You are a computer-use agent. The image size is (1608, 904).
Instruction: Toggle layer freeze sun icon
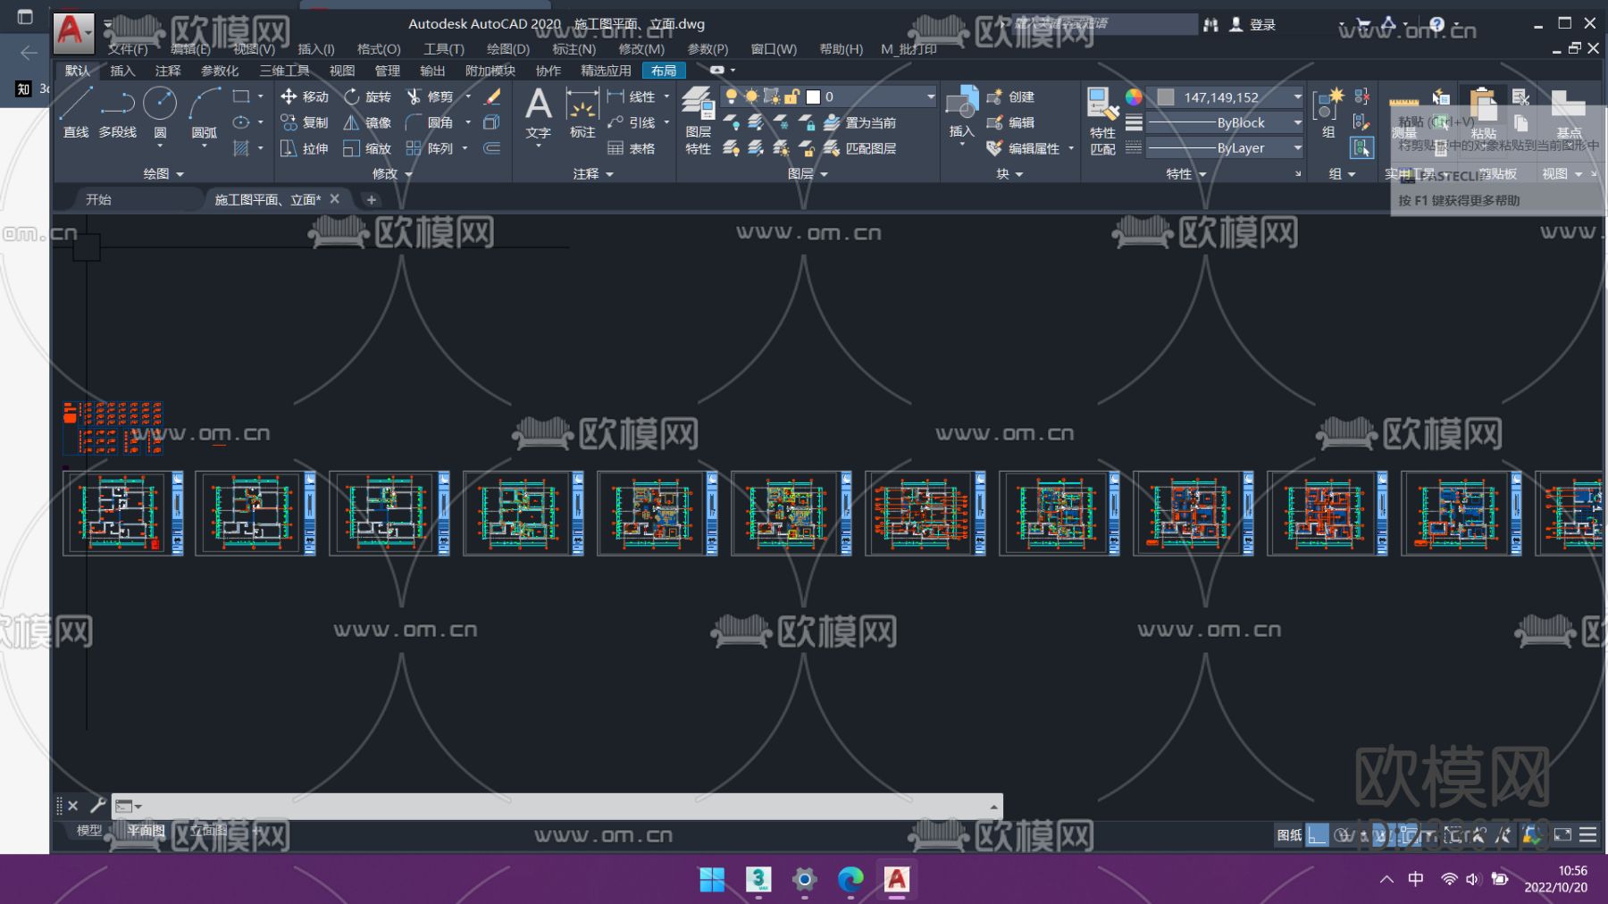pos(751,96)
